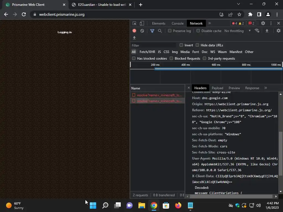Click the headers pane horizontal scrollbar

231,196
